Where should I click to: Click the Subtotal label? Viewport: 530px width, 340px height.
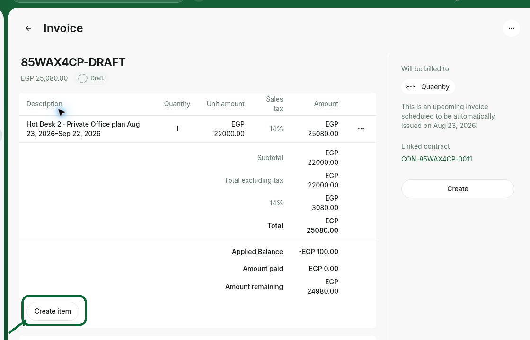click(x=270, y=158)
